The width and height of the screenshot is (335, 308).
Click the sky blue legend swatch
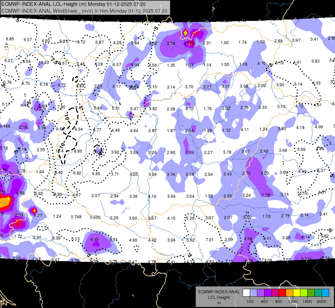point(325,293)
